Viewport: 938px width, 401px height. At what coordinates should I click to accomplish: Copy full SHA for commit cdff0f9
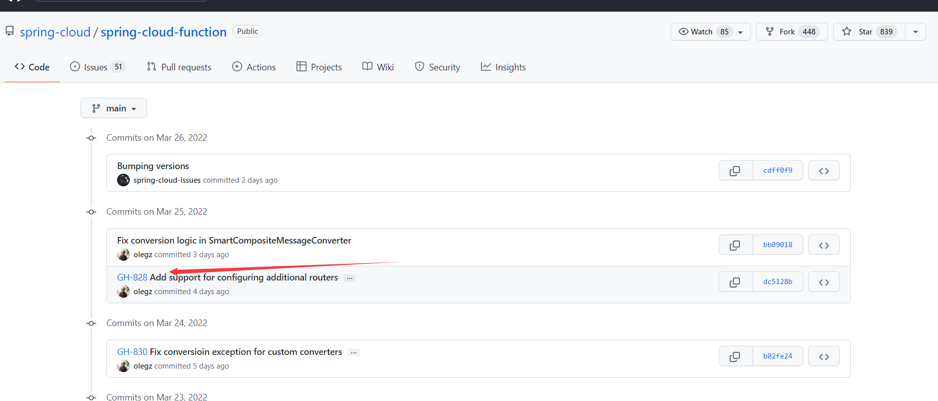click(x=735, y=171)
